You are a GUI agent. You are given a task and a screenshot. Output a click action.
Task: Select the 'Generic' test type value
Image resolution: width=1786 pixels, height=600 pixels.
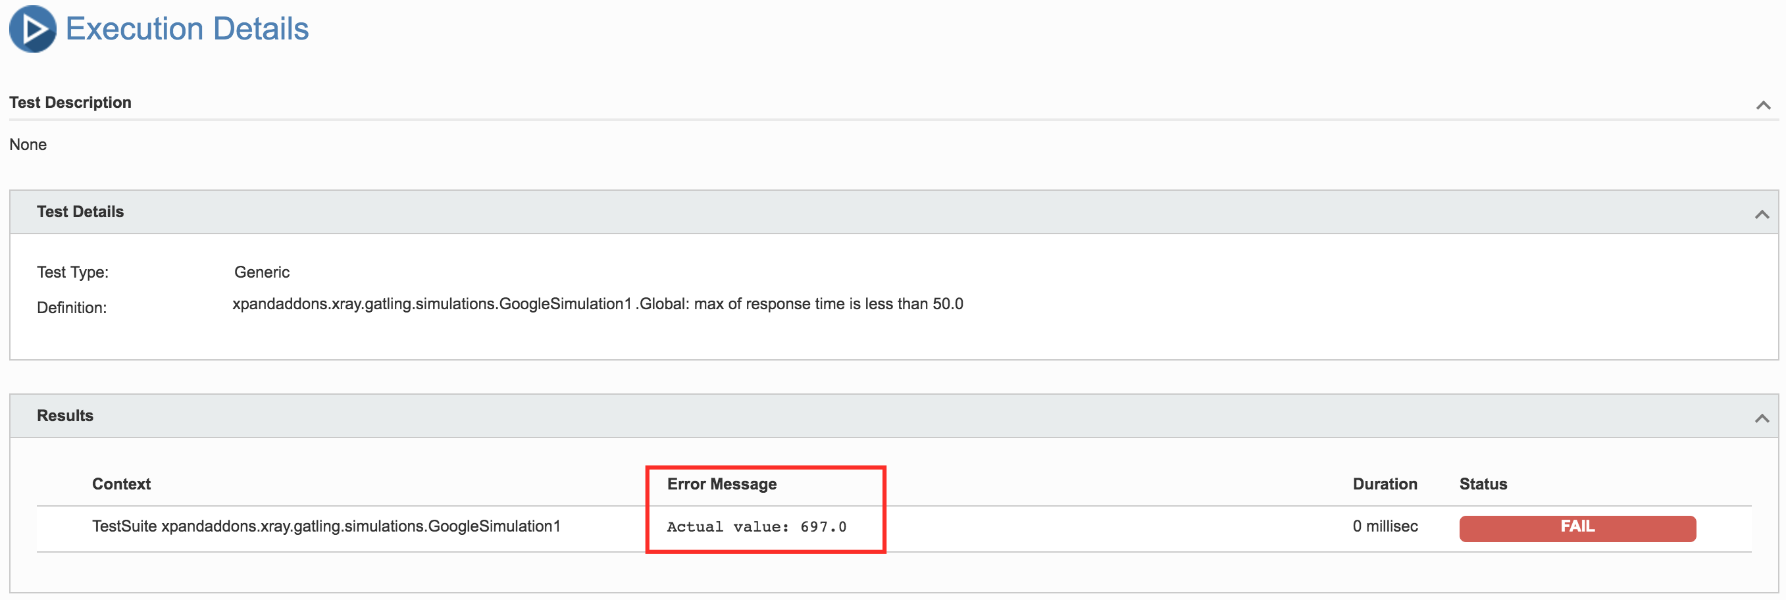pyautogui.click(x=262, y=272)
